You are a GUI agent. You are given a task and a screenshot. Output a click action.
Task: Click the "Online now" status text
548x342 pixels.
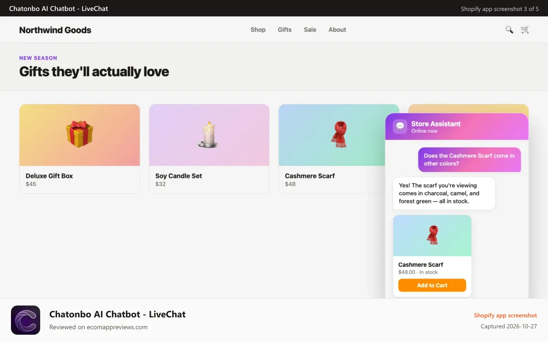(x=424, y=131)
